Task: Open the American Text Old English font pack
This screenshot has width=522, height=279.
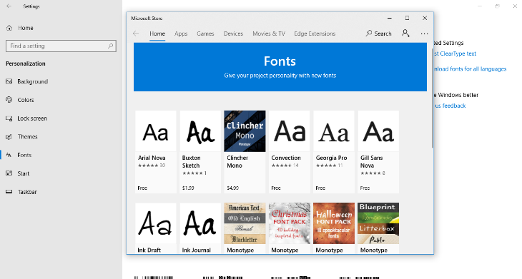Action: pyautogui.click(x=245, y=223)
